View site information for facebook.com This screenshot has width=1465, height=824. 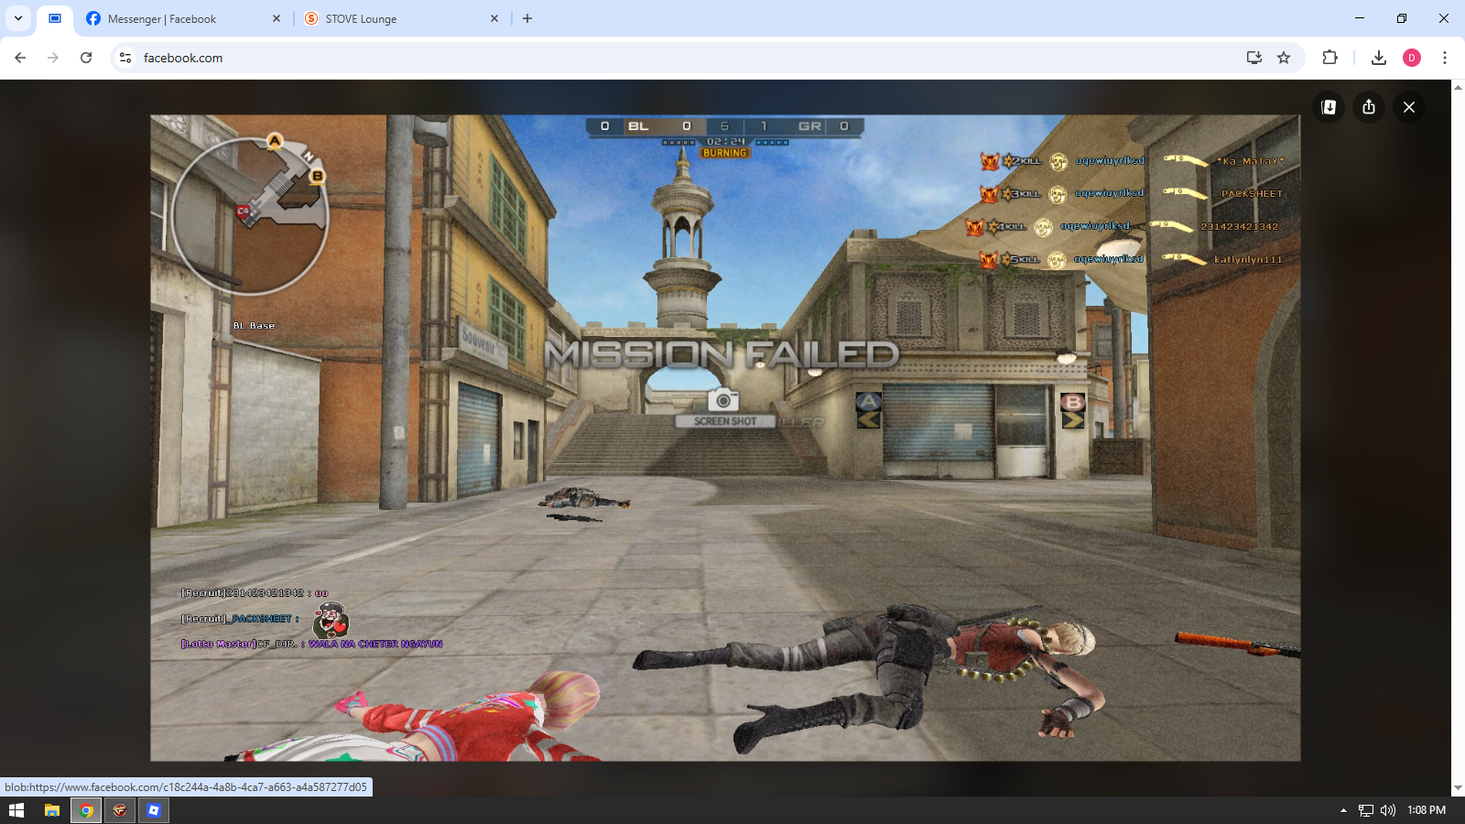[x=125, y=58]
